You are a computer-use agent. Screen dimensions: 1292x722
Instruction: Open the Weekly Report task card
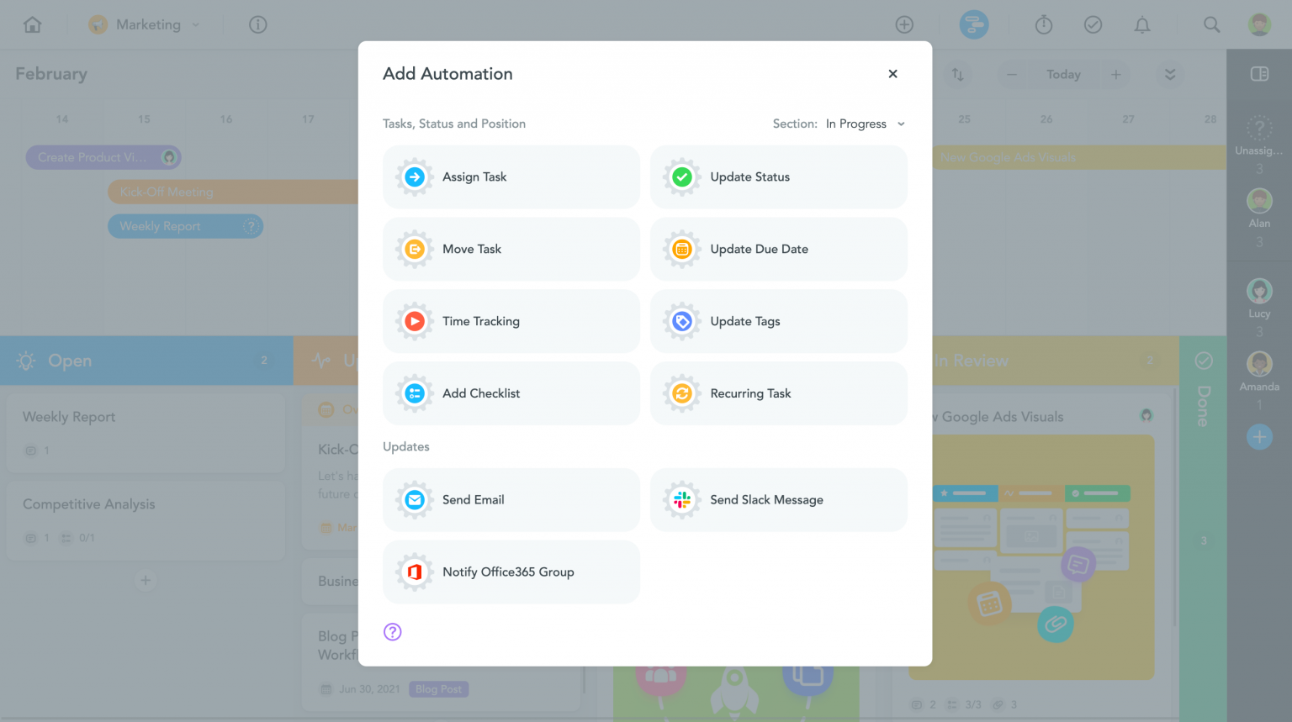point(146,433)
